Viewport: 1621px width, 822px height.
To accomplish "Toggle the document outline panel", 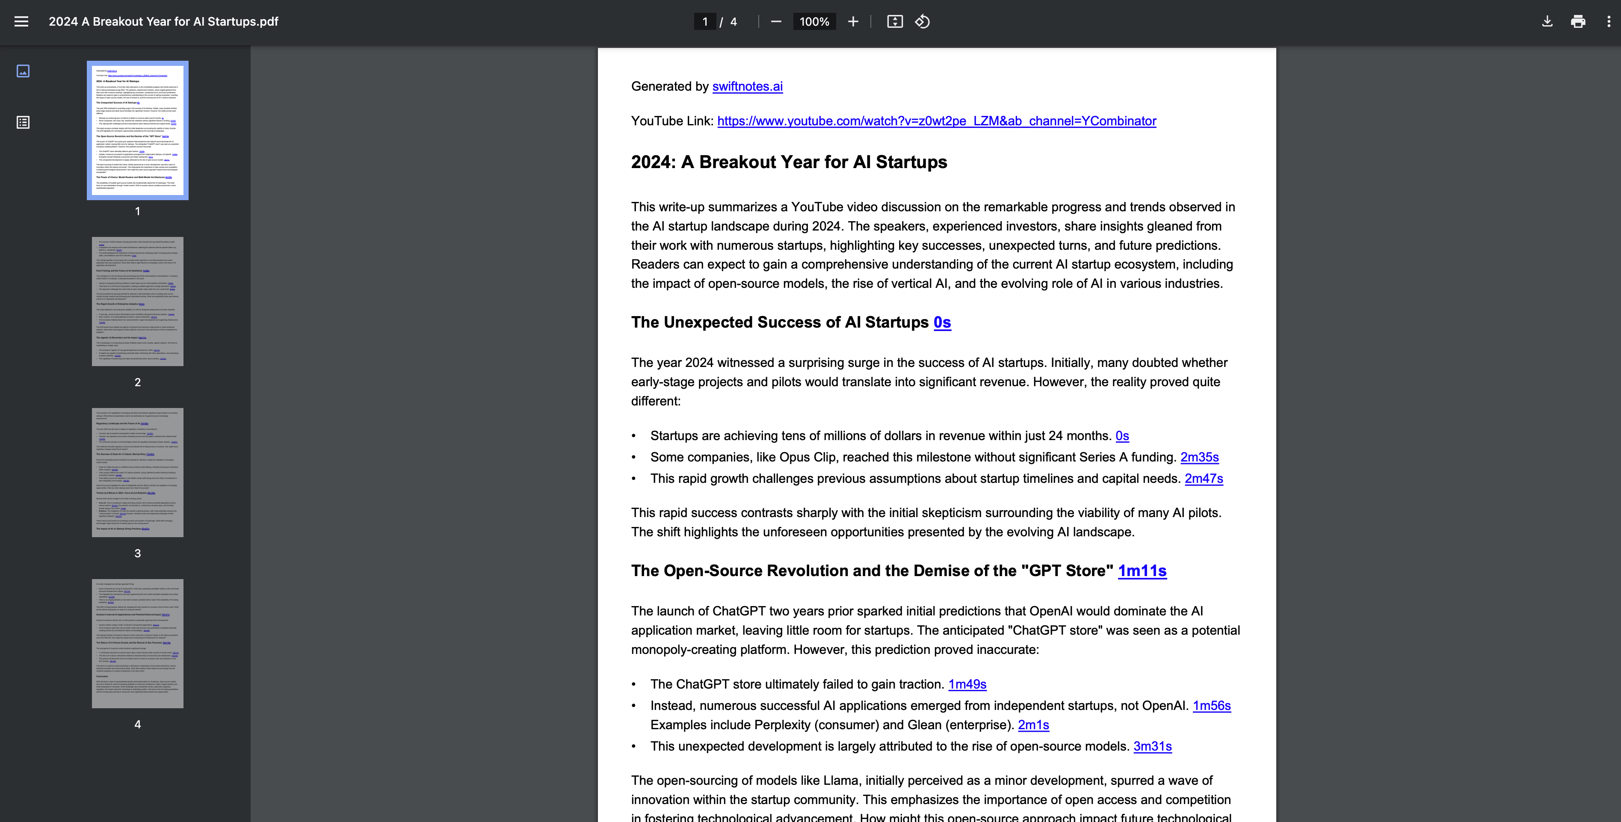I will [x=23, y=123].
